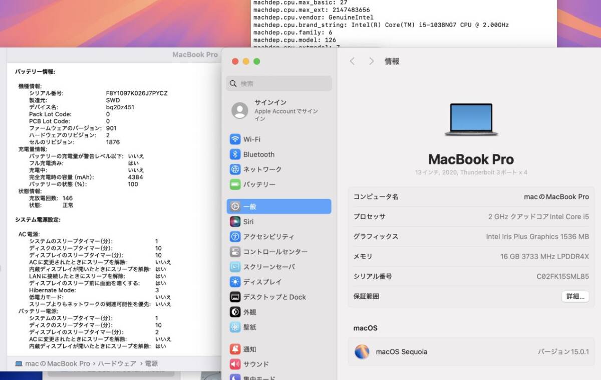
Task: Click the バッテリー battery icon
Action: tap(235, 184)
